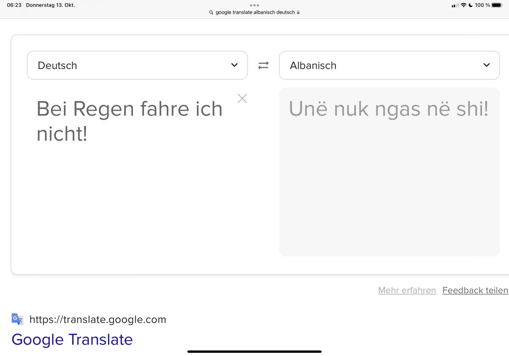Clear the German input text
The image size is (509, 356).
coord(242,98)
